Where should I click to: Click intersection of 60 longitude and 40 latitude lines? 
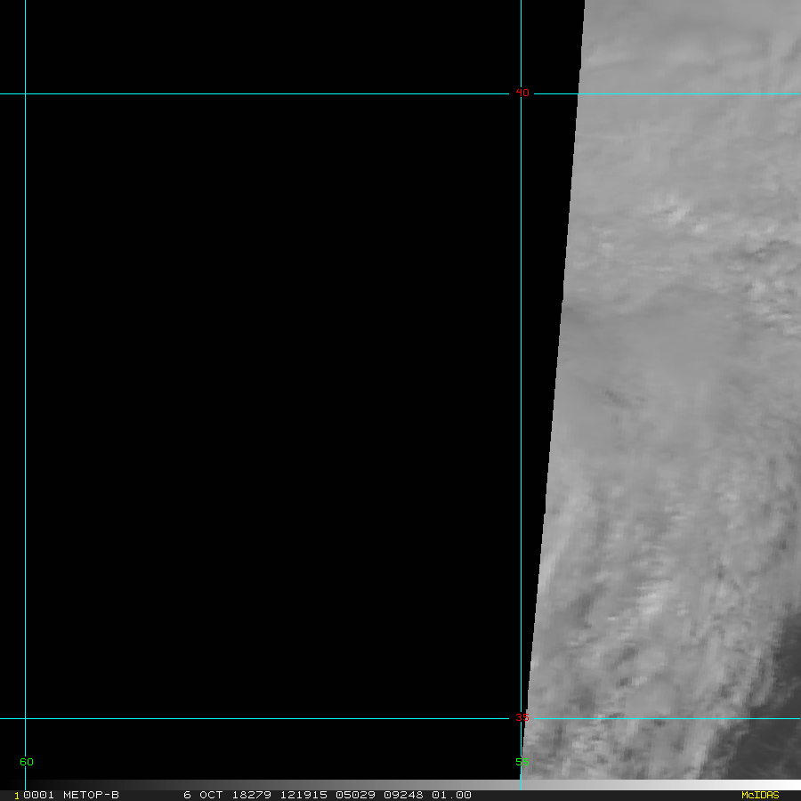coord(25,93)
